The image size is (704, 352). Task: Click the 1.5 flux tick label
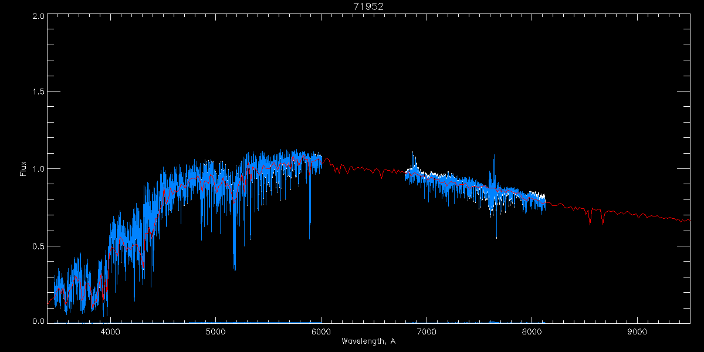pyautogui.click(x=39, y=92)
